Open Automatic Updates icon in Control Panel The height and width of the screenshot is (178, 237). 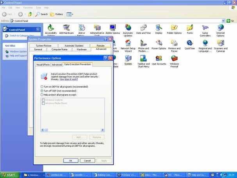pos(128,31)
